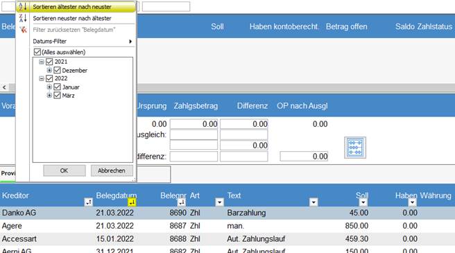Open the Art column filter dropdown
The image size is (455, 253).
220,202
